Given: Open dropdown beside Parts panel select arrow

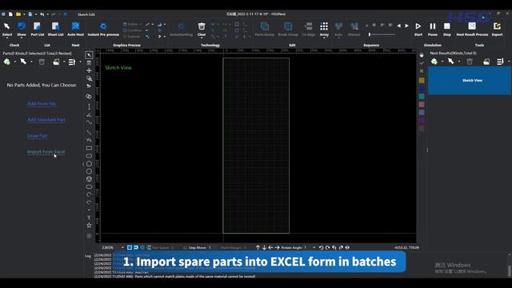Looking at the screenshot, I should click(31, 62).
